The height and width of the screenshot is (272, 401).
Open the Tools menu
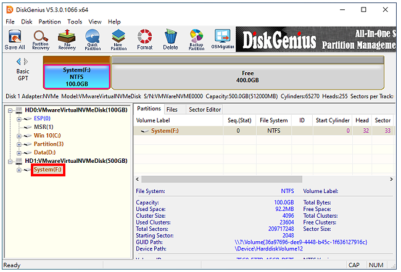(75, 22)
